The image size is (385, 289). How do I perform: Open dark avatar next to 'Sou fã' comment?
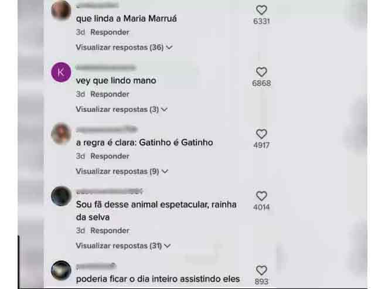[x=61, y=196]
